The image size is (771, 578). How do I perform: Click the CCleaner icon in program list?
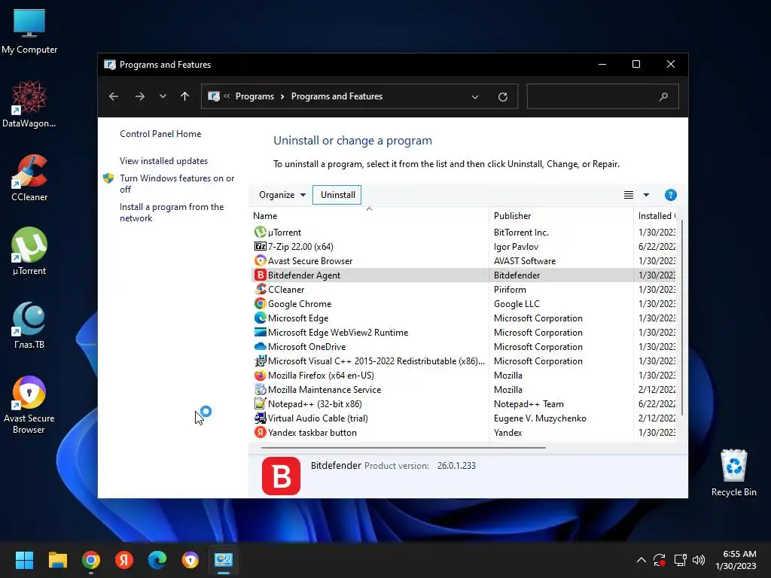pyautogui.click(x=260, y=289)
